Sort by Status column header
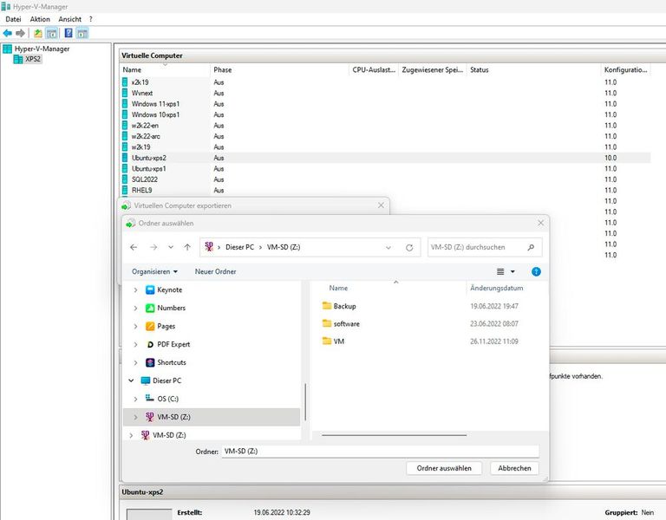 pos(533,69)
